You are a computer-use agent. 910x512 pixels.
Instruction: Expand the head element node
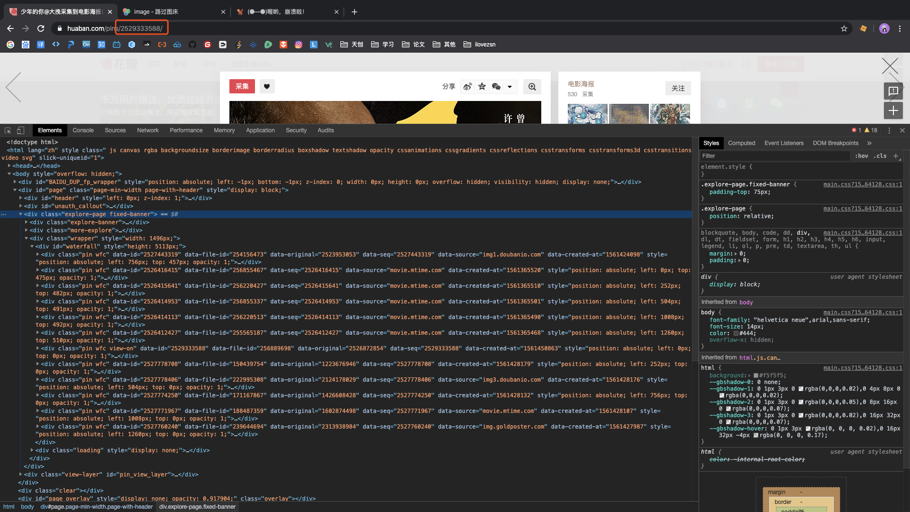pos(9,166)
